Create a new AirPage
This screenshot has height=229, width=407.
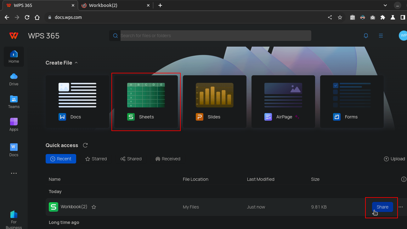[x=283, y=101]
